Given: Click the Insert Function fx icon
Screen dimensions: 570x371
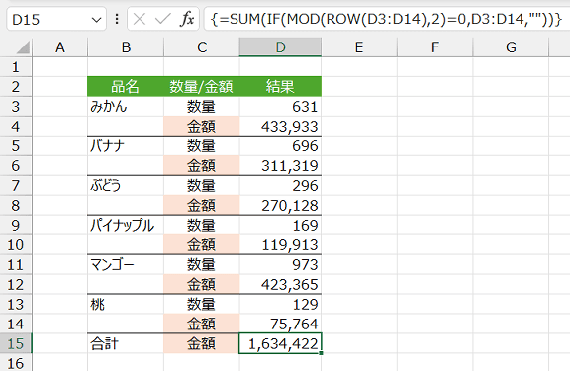Looking at the screenshot, I should coord(187,19).
